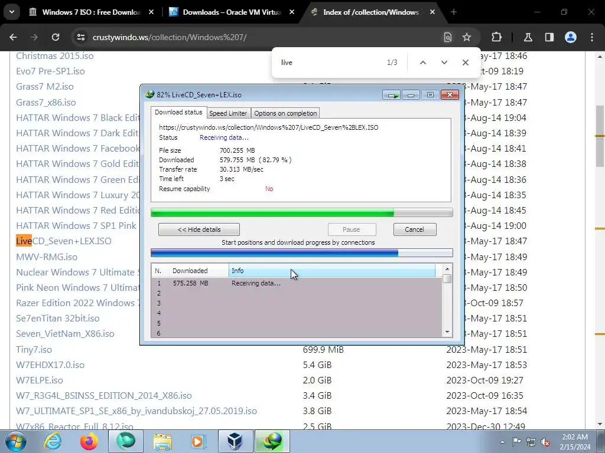Close the find bar
This screenshot has height=453, width=605.
[466, 63]
